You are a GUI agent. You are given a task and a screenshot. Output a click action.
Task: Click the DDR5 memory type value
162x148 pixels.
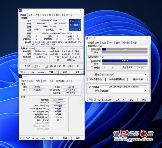pos(38,87)
